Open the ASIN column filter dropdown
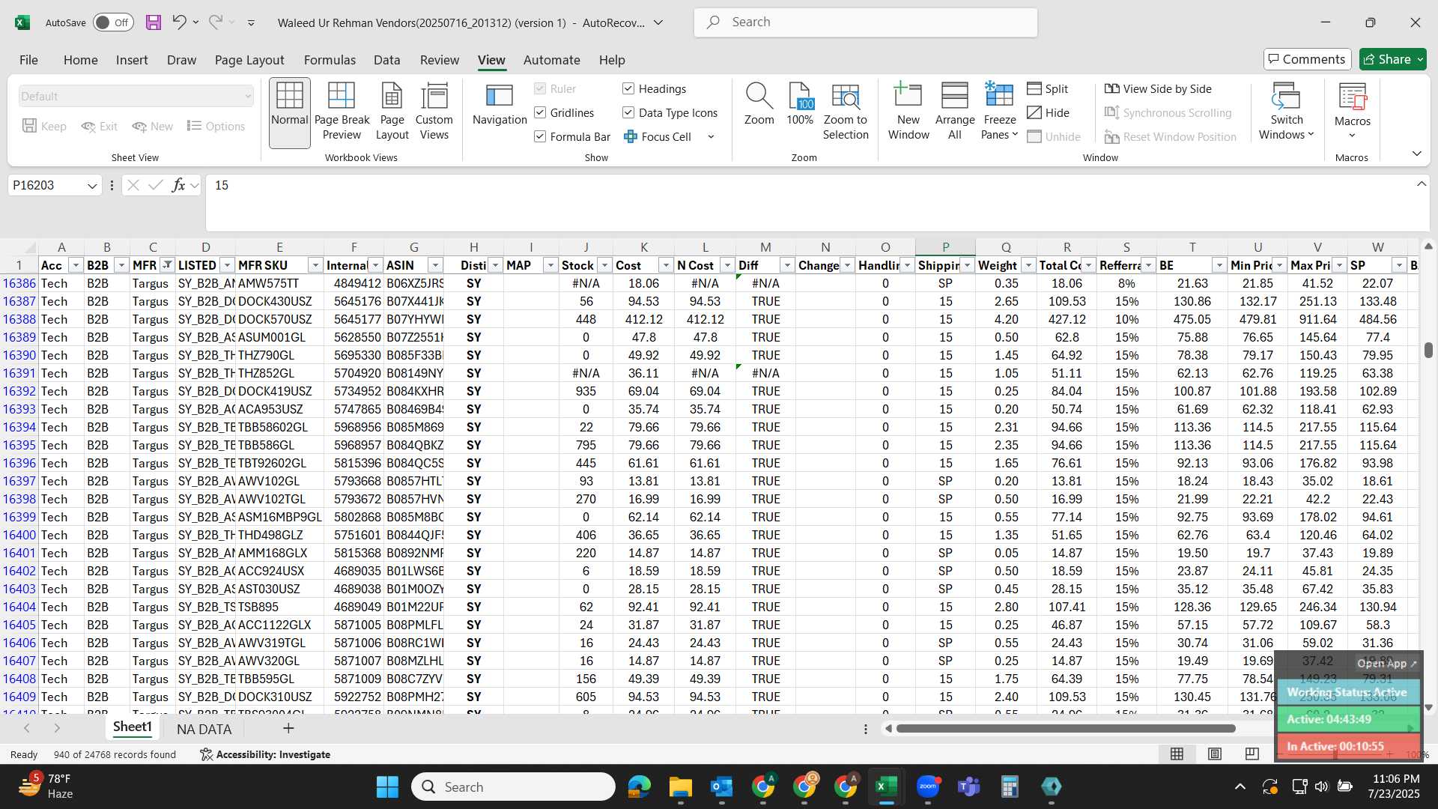Image resolution: width=1438 pixels, height=809 pixels. point(435,265)
